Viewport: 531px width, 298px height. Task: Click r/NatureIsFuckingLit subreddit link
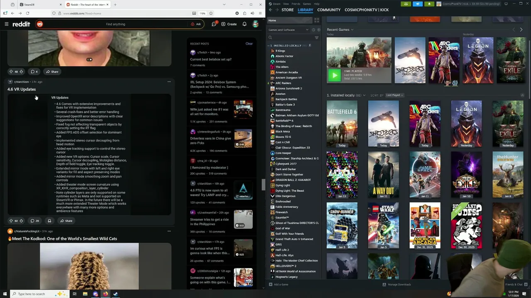(27, 231)
